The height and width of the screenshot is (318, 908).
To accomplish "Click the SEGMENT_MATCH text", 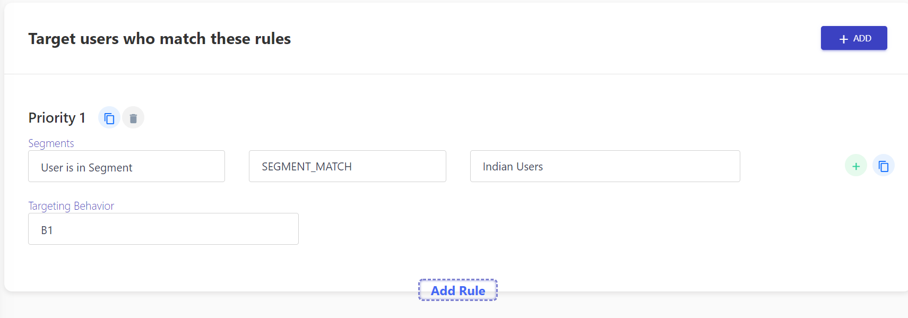I will pyautogui.click(x=307, y=167).
